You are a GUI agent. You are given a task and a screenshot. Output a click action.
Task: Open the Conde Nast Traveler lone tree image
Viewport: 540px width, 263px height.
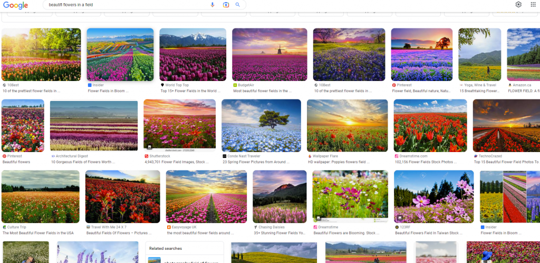(261, 126)
